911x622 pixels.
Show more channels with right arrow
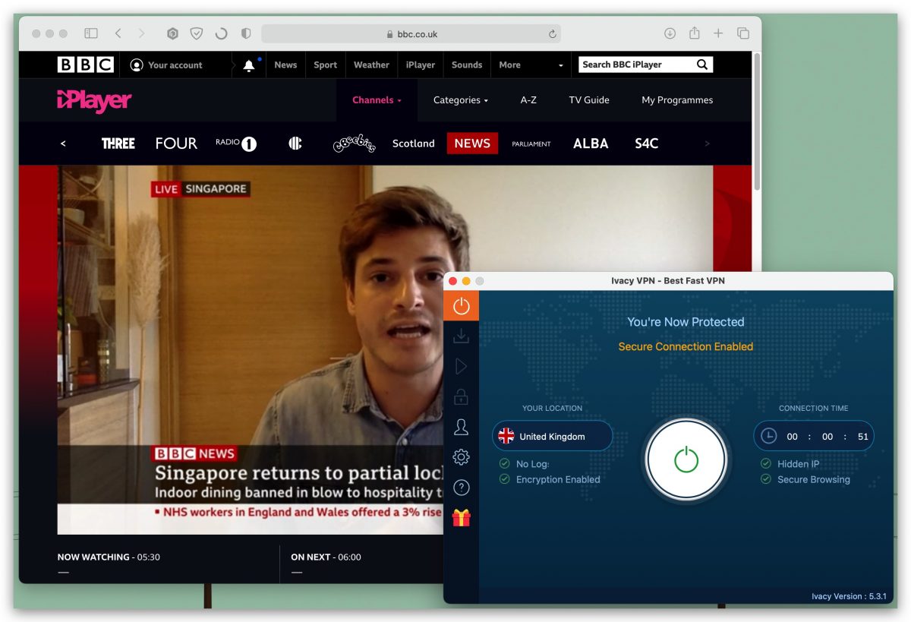coord(708,144)
